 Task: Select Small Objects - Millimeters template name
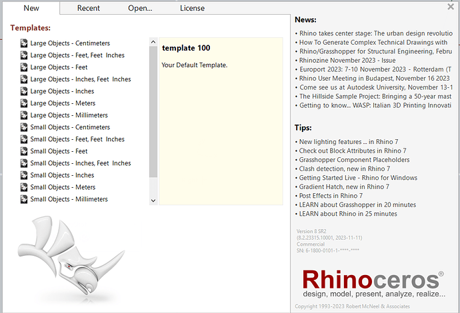[x=69, y=200]
